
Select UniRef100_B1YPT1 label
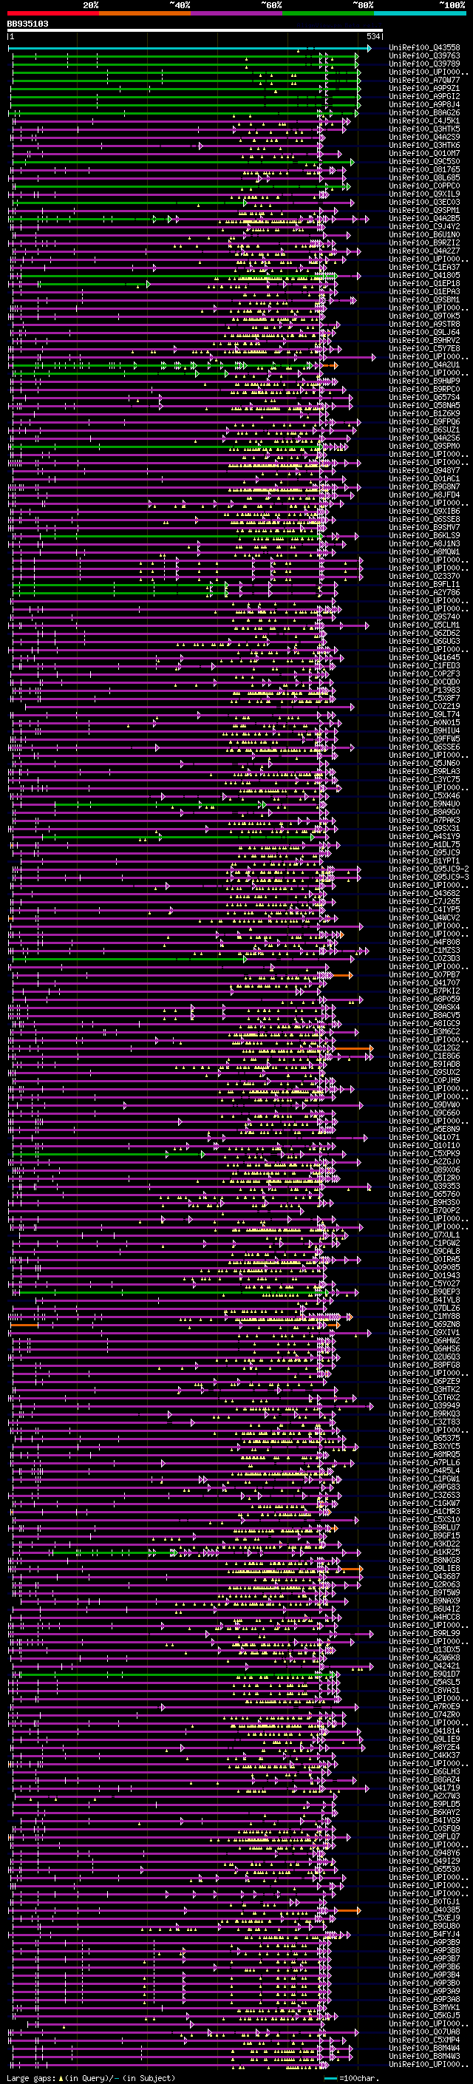(424, 861)
